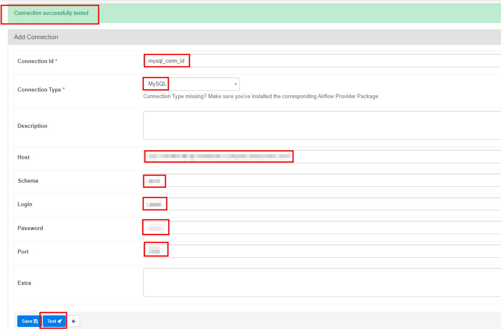Click the 'Extra' field label
This screenshot has width=501, height=329.
click(24, 283)
